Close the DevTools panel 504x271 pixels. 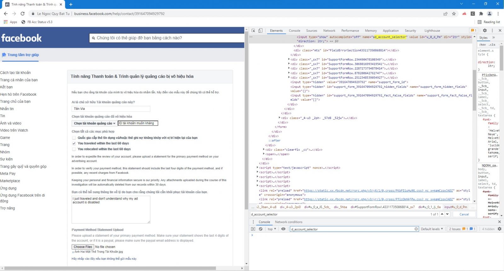[x=500, y=31]
